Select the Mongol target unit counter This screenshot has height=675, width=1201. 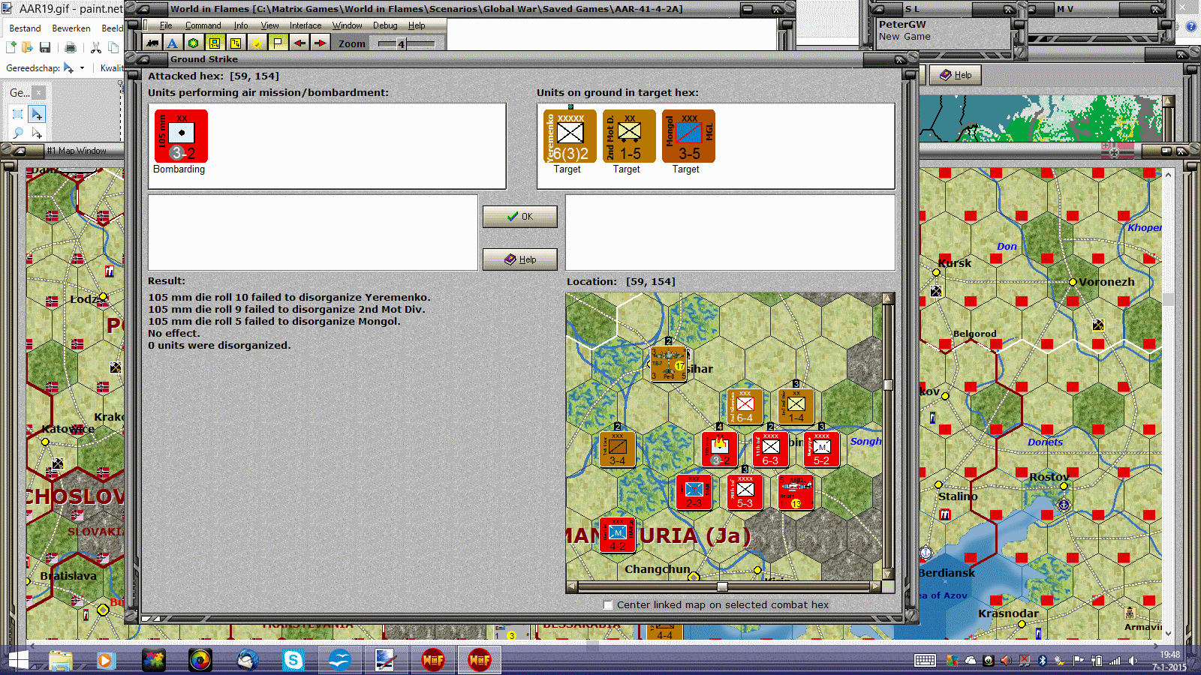pyautogui.click(x=688, y=136)
